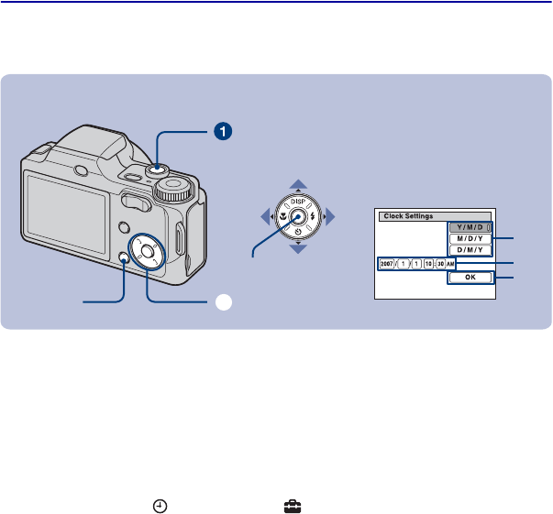This screenshot has width=553, height=514.
Task: Click the flash symbol on the control dial
Action: coord(313,216)
